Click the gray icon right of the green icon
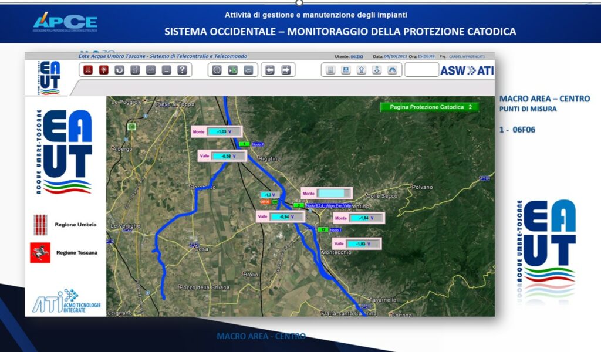Viewport: 601px width, 352px height. [x=248, y=70]
